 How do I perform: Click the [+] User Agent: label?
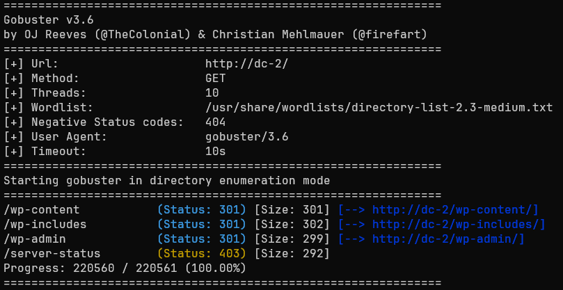click(56, 137)
